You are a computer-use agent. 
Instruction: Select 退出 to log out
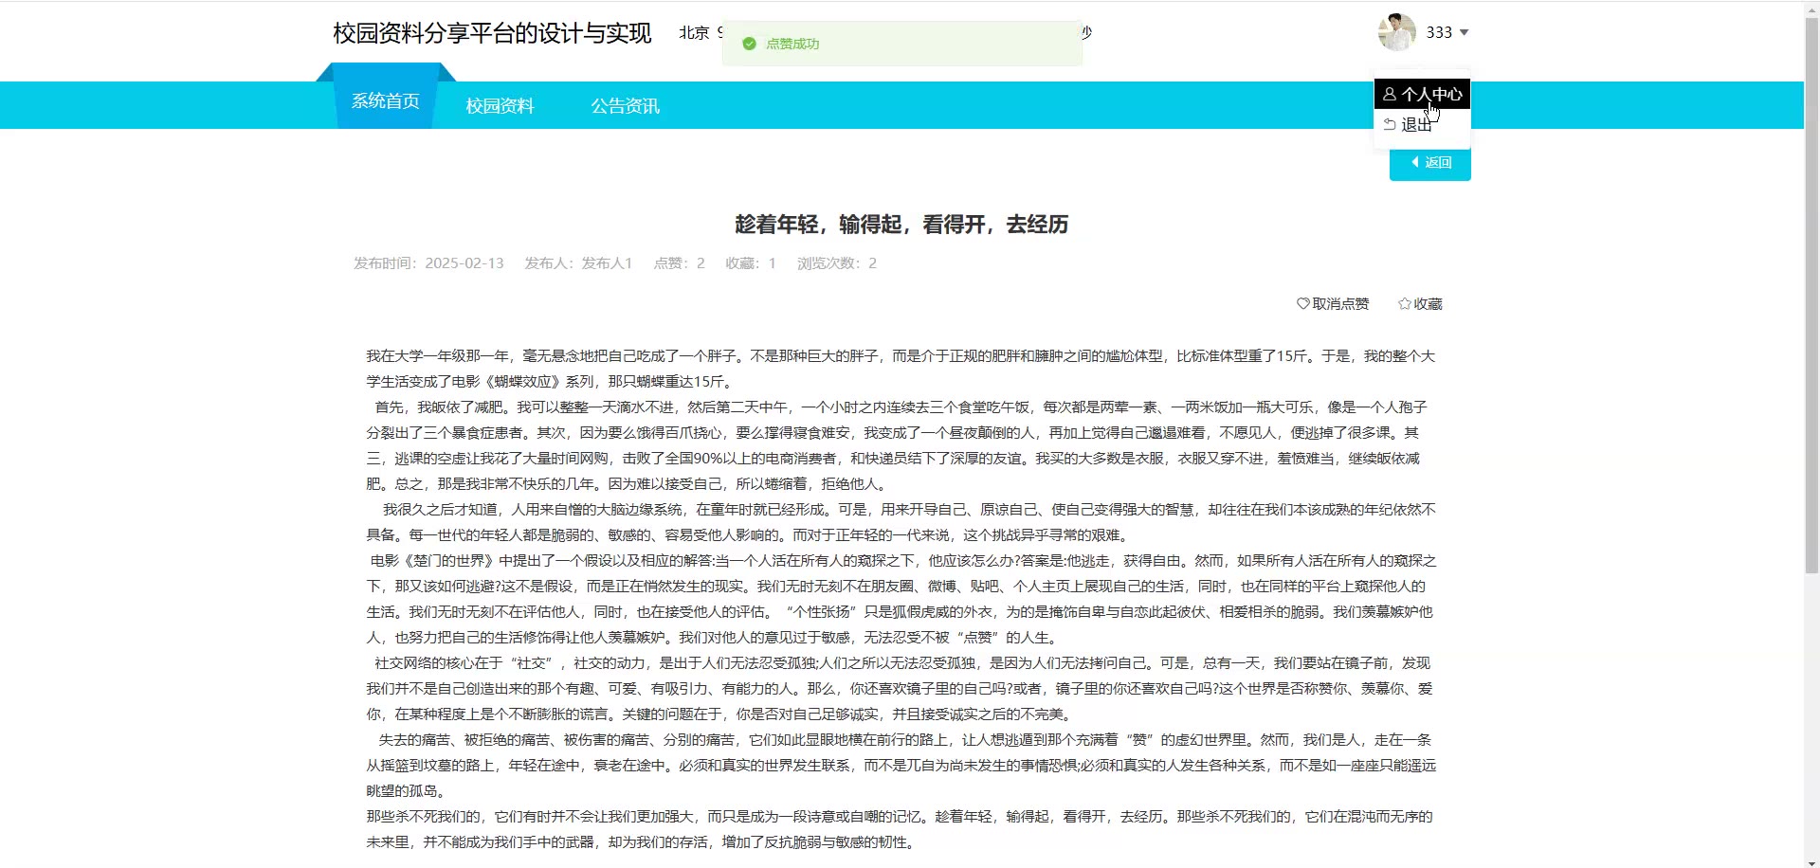pyautogui.click(x=1415, y=125)
